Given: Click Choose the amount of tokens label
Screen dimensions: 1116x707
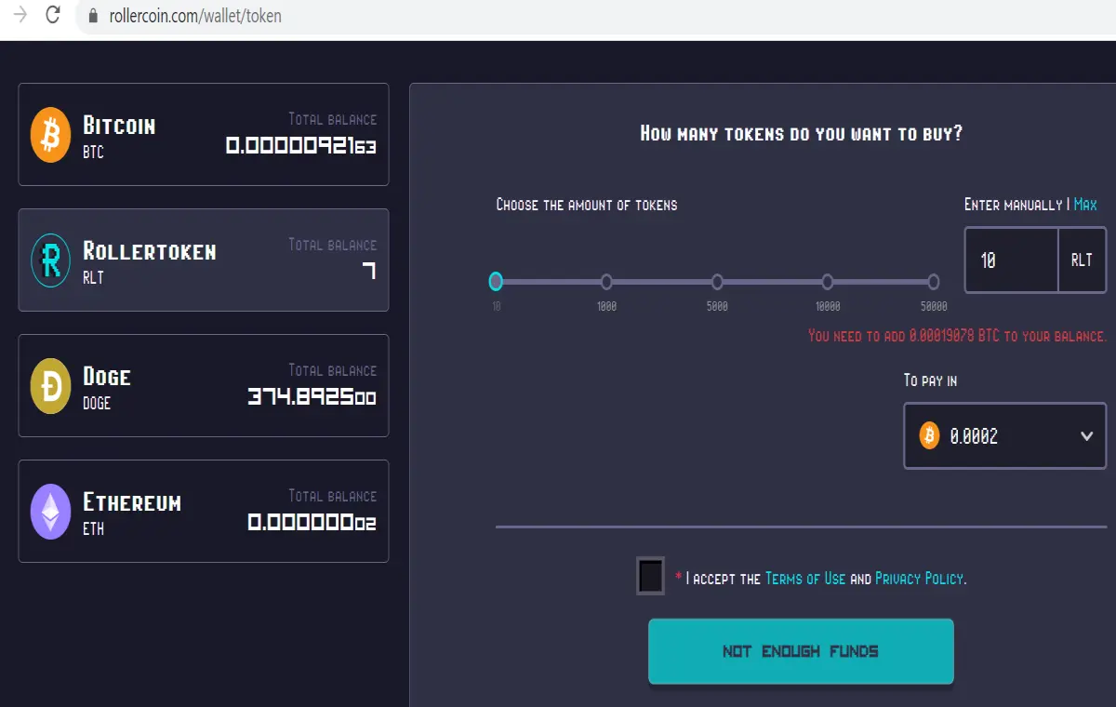Looking at the screenshot, I should click(587, 205).
